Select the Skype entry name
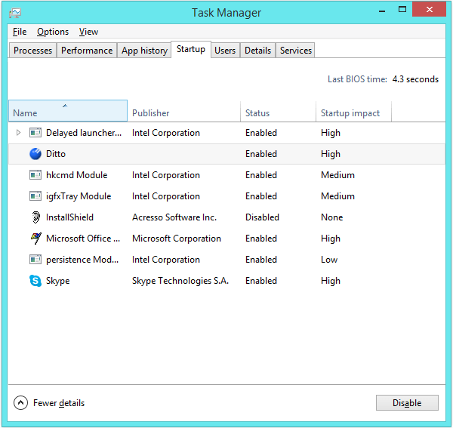Image resolution: width=453 pixels, height=428 pixels. tap(58, 281)
